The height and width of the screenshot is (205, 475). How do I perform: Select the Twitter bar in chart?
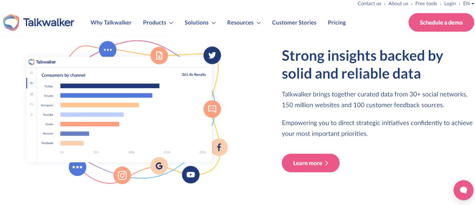tap(110, 86)
